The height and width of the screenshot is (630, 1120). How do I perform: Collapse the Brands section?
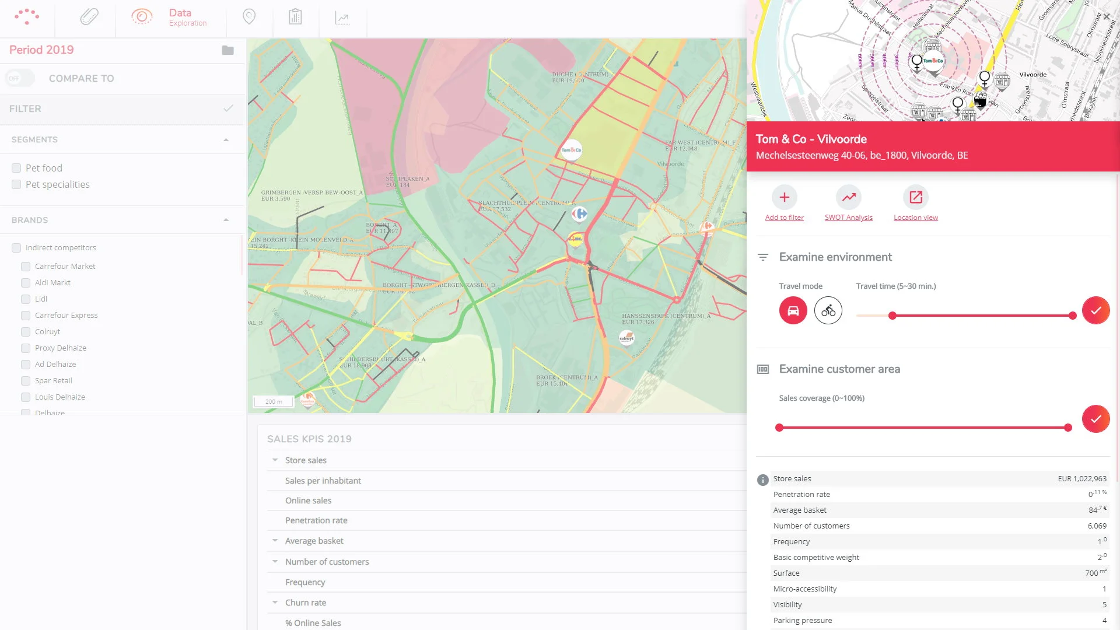[226, 220]
